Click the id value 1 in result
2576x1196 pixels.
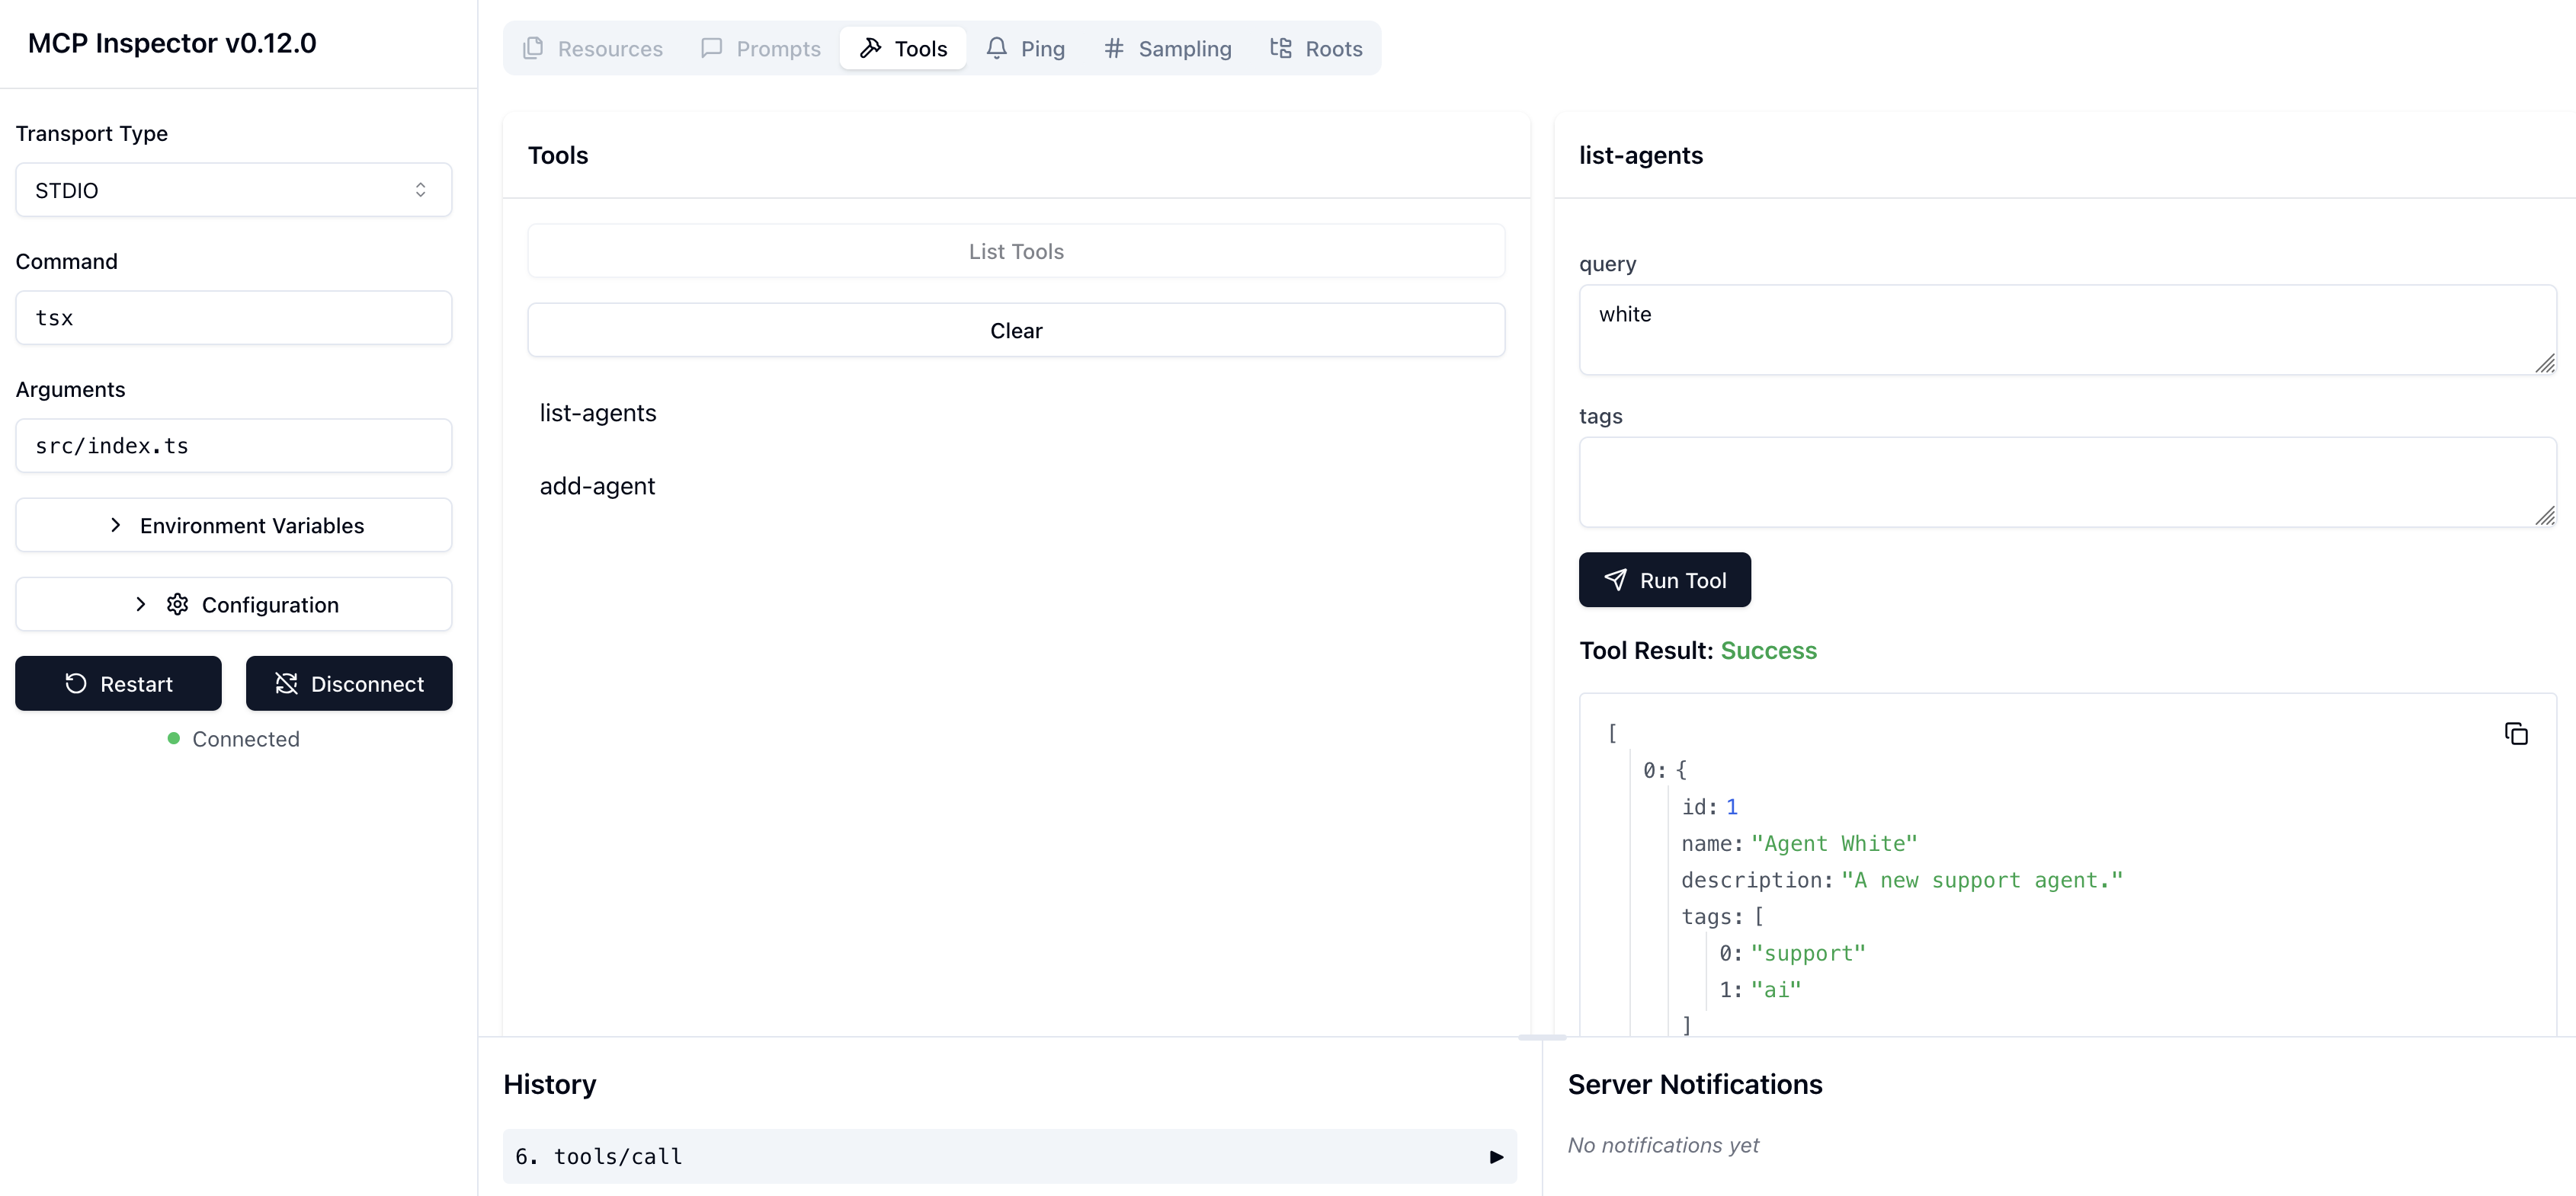(x=1732, y=806)
